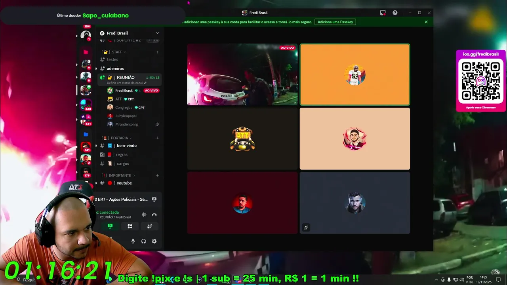Image resolution: width=507 pixels, height=285 pixels.
Task: Open the server icon with badge 2
Action: (x=86, y=160)
